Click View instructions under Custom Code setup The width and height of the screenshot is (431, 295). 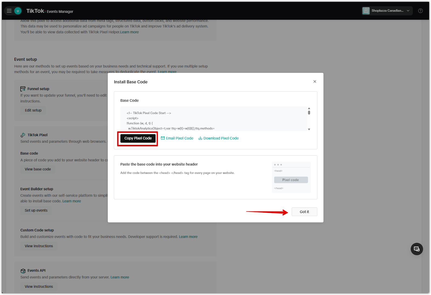coord(39,246)
